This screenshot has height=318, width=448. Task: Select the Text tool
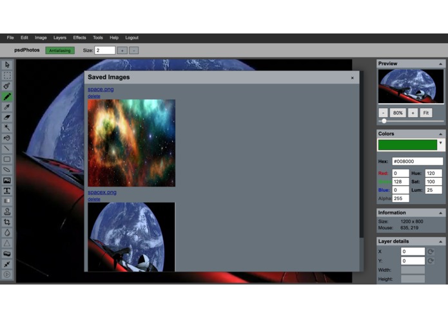(7, 191)
